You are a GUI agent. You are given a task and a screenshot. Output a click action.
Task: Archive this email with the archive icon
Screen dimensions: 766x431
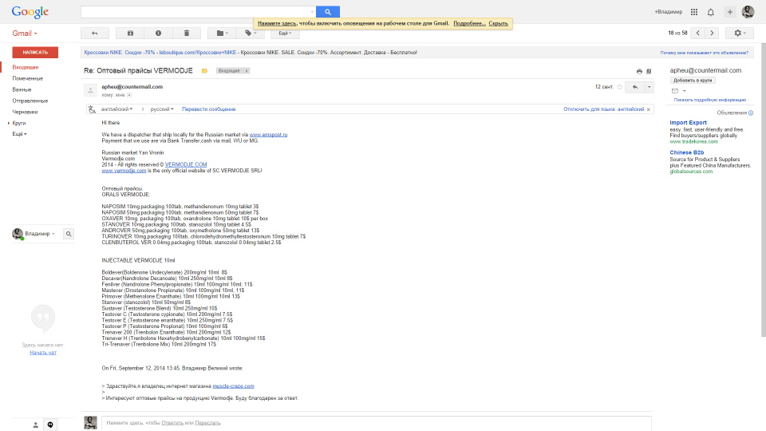[x=130, y=33]
